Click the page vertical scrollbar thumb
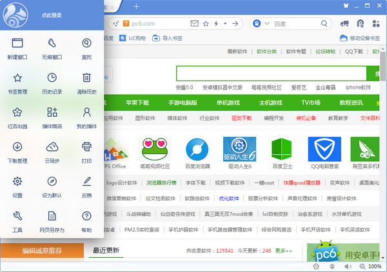The image size is (387, 272). 382,66
